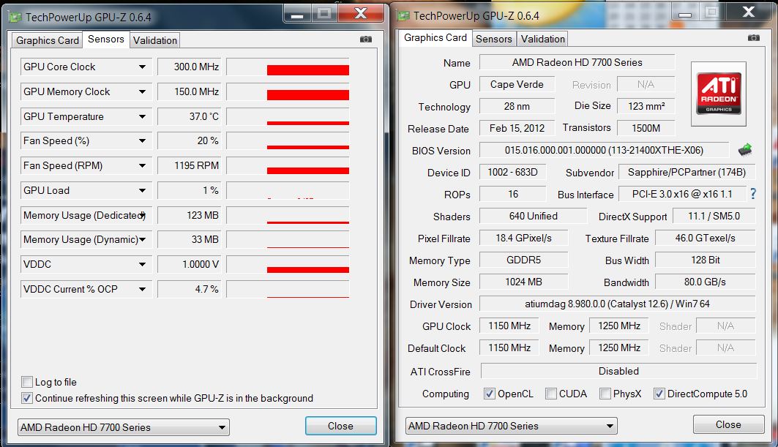
Task: Toggle the OpenCL checkbox
Action: click(x=489, y=394)
